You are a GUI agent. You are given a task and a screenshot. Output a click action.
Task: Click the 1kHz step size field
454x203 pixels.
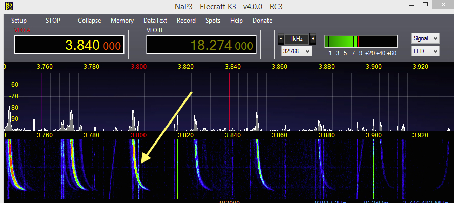[x=297, y=39]
